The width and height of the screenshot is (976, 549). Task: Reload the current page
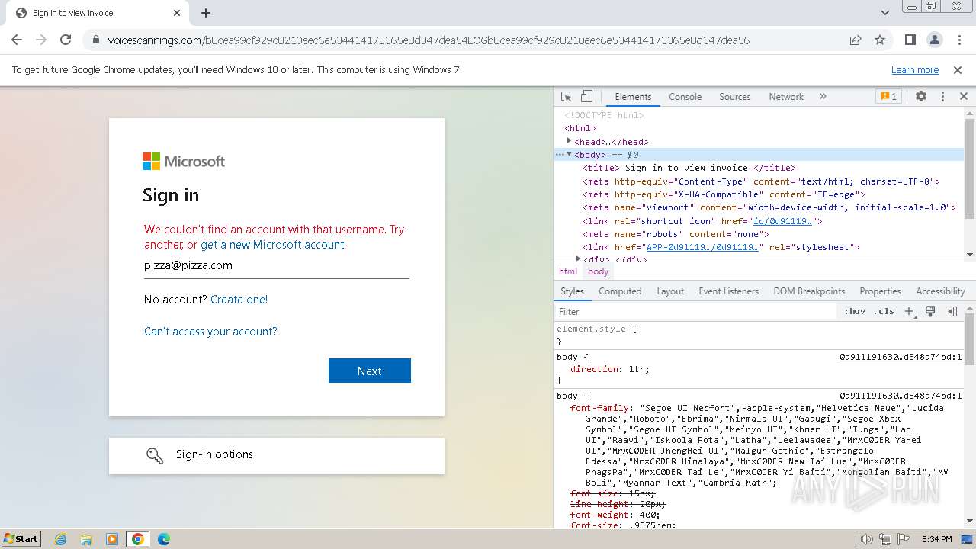66,40
